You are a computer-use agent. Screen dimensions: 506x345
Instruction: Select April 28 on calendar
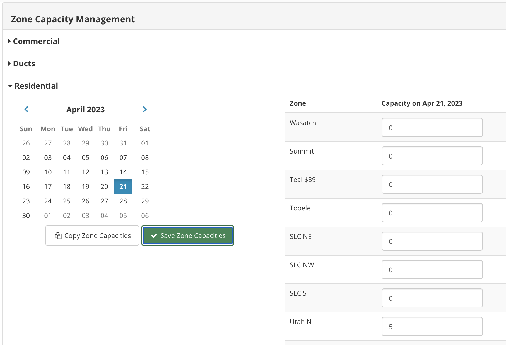[x=123, y=201]
